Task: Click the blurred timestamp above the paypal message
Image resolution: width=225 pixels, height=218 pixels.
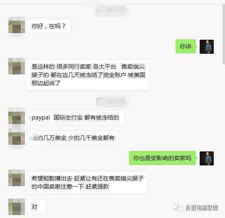Action: pyautogui.click(x=112, y=101)
